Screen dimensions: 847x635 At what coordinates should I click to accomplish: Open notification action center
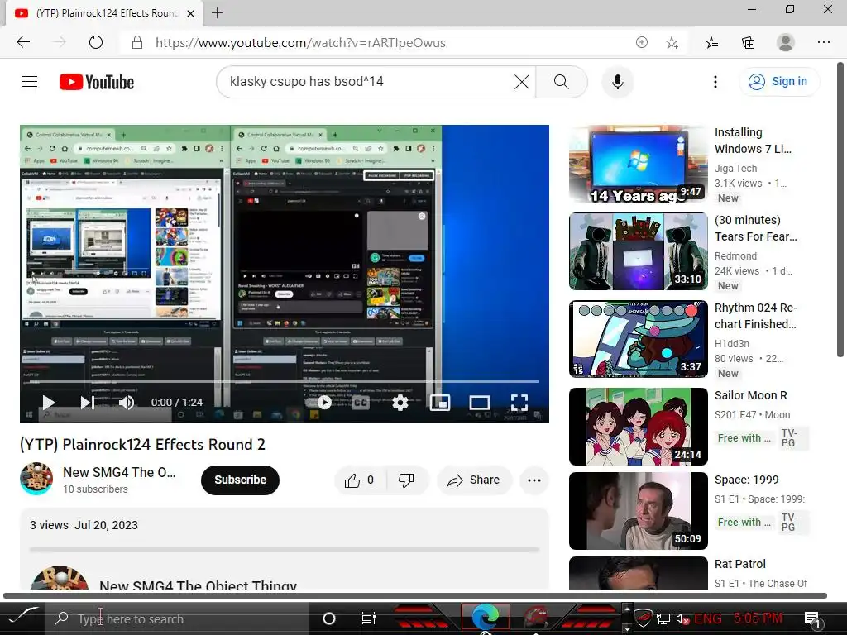[812, 619]
